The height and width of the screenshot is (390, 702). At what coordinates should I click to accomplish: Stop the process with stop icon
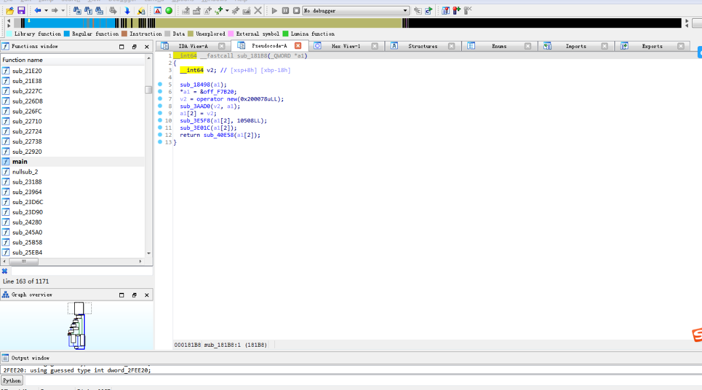coord(297,11)
